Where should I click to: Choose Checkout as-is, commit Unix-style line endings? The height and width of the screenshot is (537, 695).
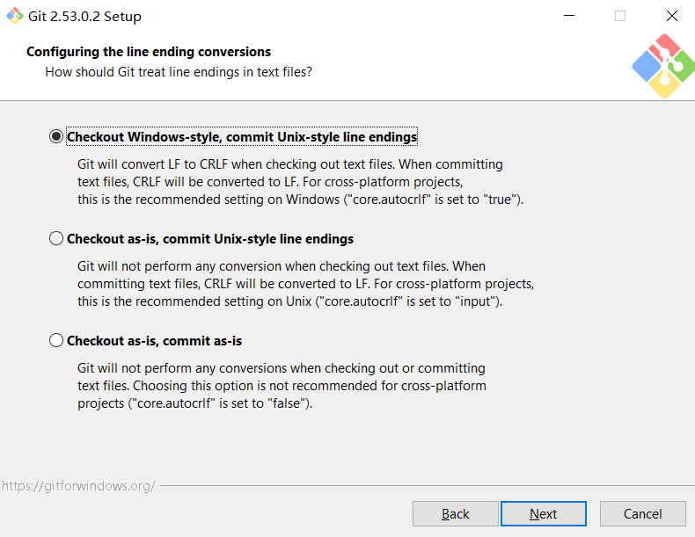(57, 238)
